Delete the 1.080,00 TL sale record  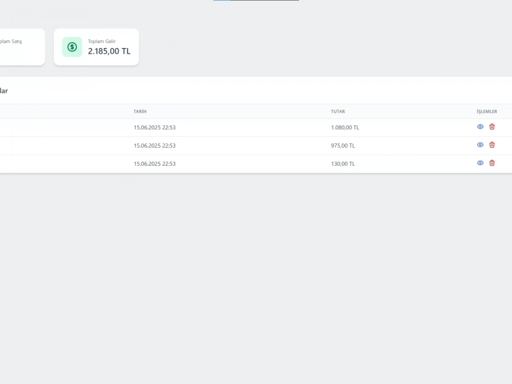(x=492, y=127)
